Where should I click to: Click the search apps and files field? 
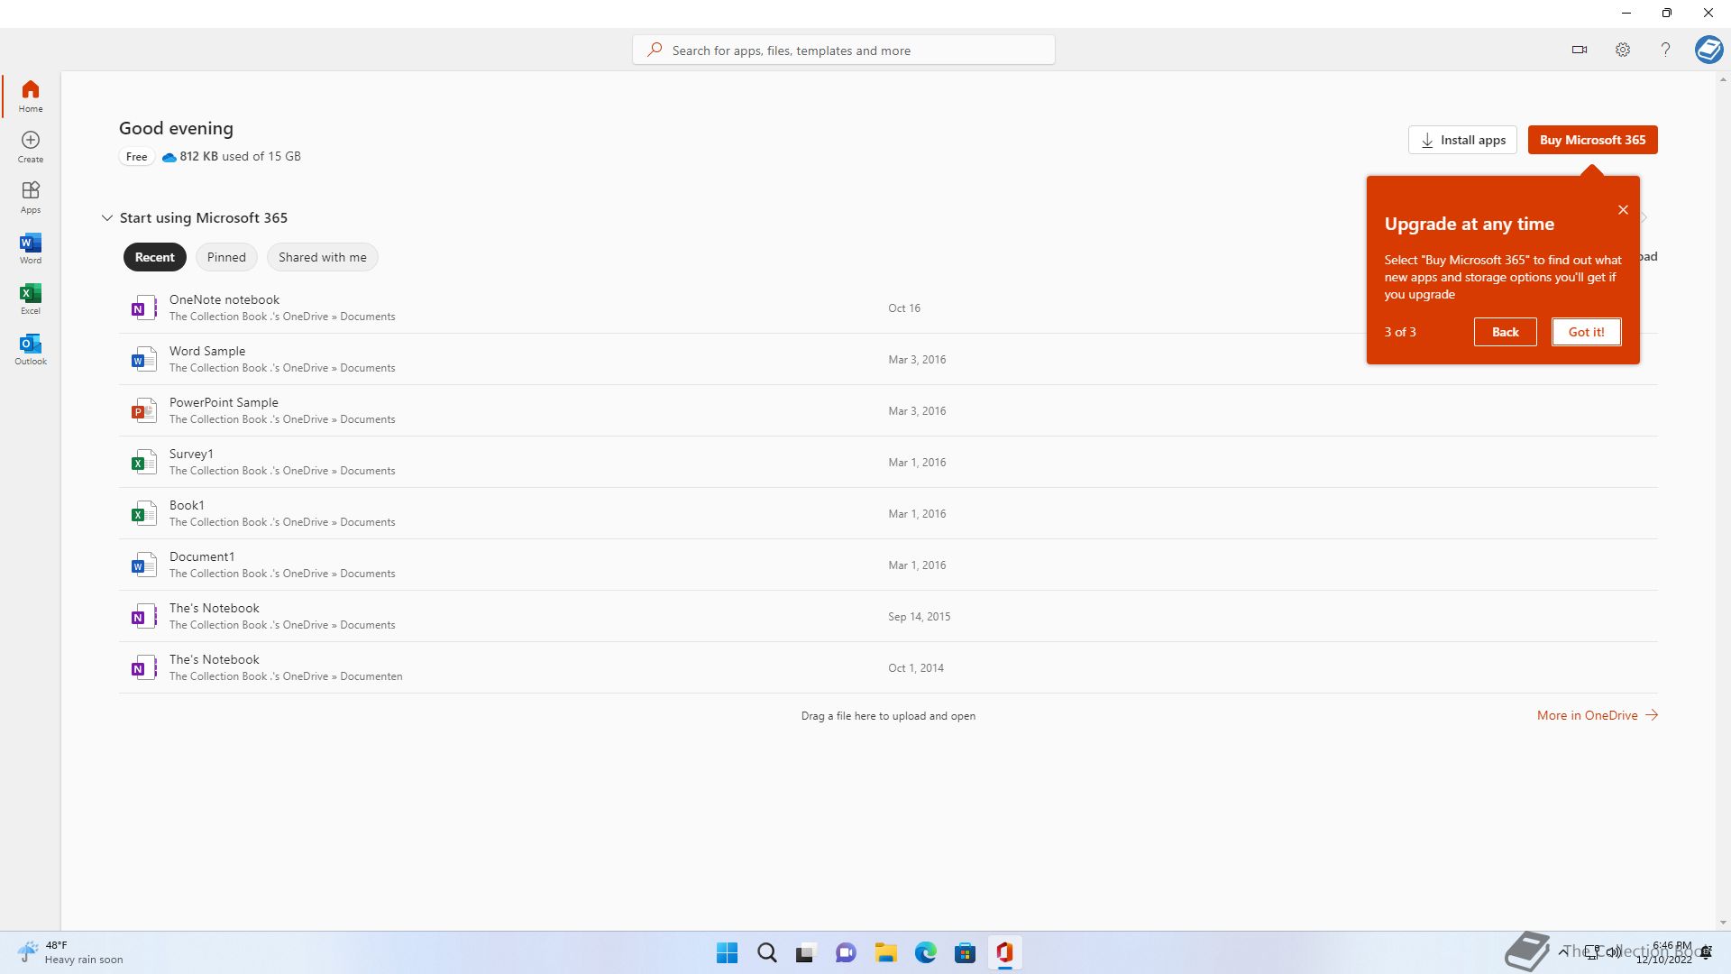pyautogui.click(x=843, y=50)
